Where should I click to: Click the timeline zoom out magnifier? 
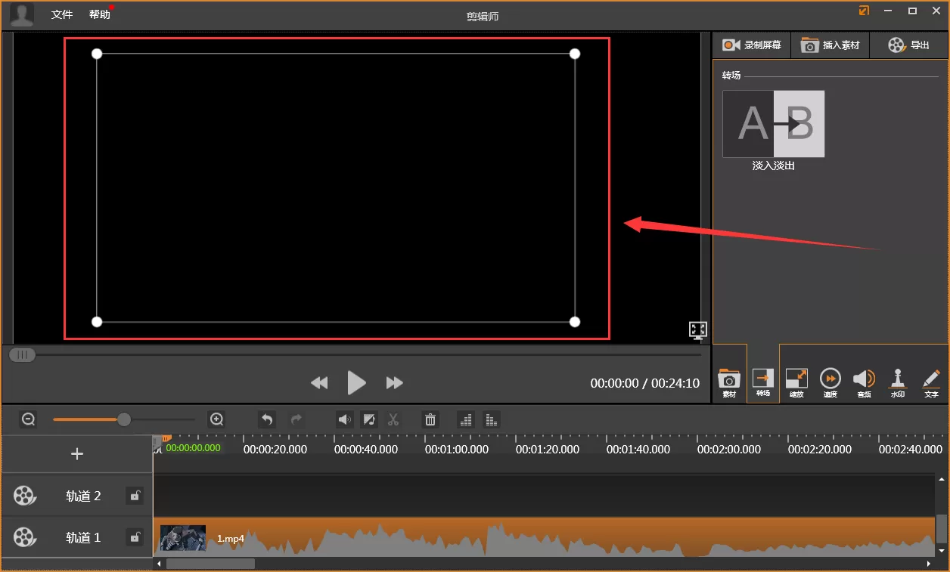[x=29, y=419]
